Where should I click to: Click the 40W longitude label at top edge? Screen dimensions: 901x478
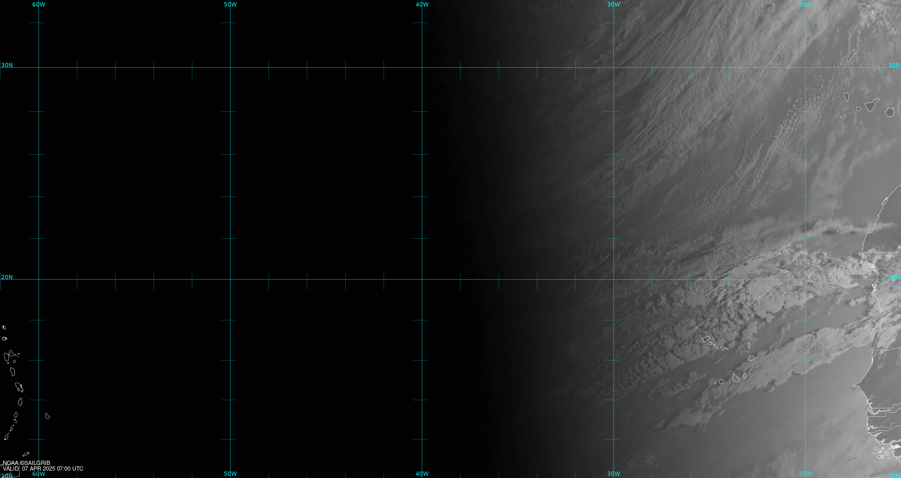point(422,5)
